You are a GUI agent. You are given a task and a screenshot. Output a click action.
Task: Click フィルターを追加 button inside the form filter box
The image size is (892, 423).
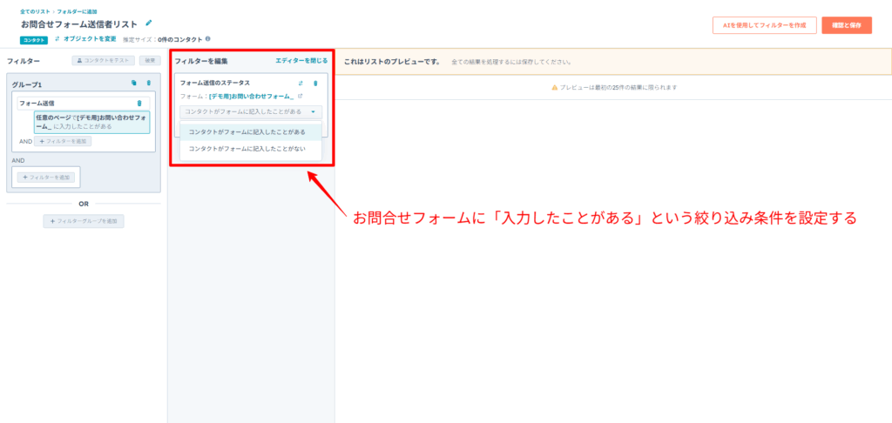63,141
